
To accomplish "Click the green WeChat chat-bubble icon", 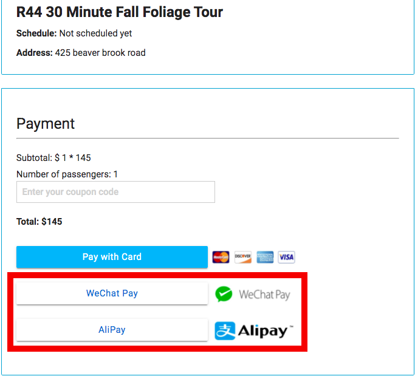I will coord(224,295).
